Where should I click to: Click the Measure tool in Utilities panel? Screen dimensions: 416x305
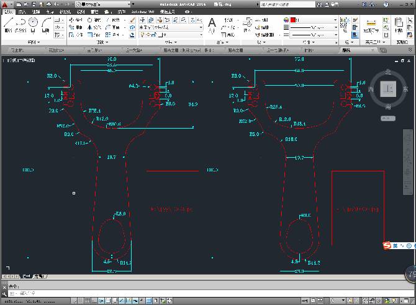[x=371, y=25]
